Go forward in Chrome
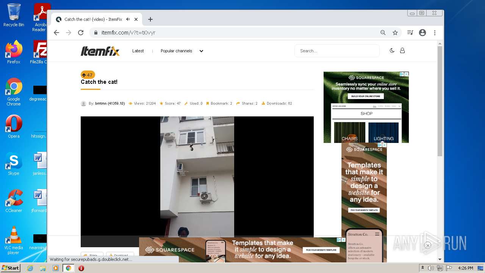Image resolution: width=485 pixels, height=273 pixels. tap(69, 33)
